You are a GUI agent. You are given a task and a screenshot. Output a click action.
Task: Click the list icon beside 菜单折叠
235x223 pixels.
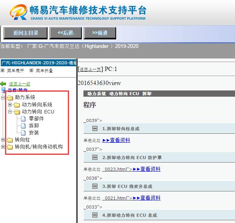(x=31, y=70)
